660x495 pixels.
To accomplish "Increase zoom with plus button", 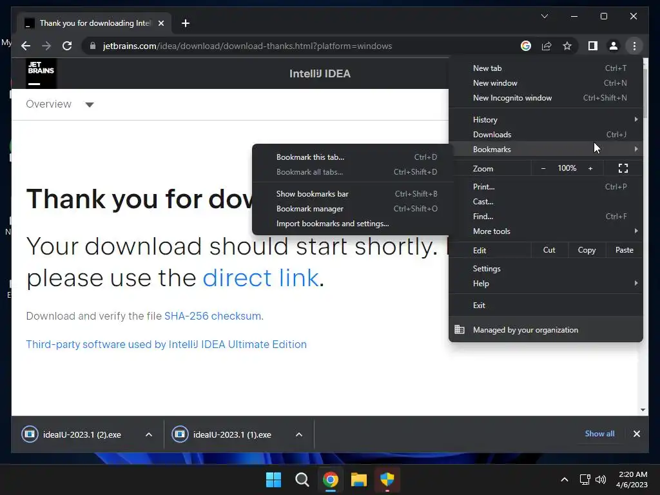I will (590, 168).
